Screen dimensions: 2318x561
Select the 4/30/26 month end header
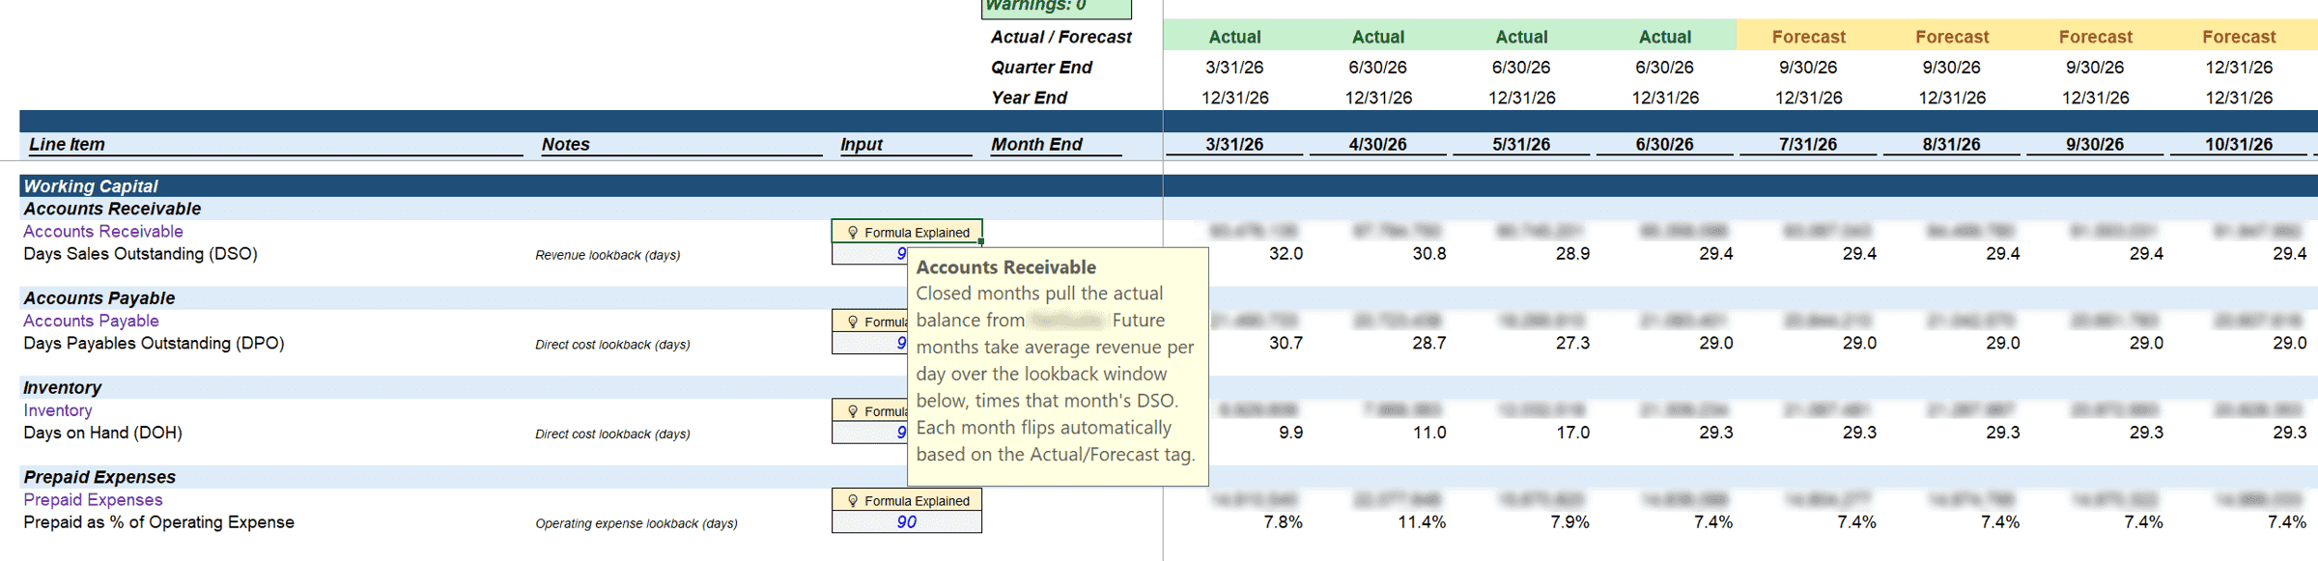[x=1377, y=145]
